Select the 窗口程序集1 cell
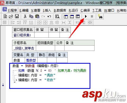 point(23,35)
